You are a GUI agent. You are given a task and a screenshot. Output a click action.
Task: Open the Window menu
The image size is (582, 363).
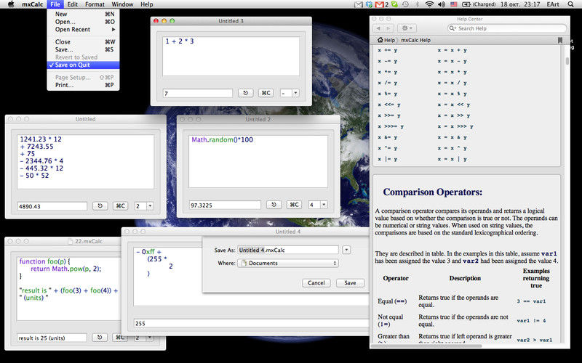[122, 4]
